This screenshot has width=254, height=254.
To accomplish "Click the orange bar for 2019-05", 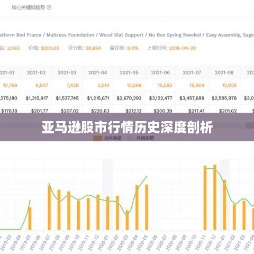I will coord(30,219).
